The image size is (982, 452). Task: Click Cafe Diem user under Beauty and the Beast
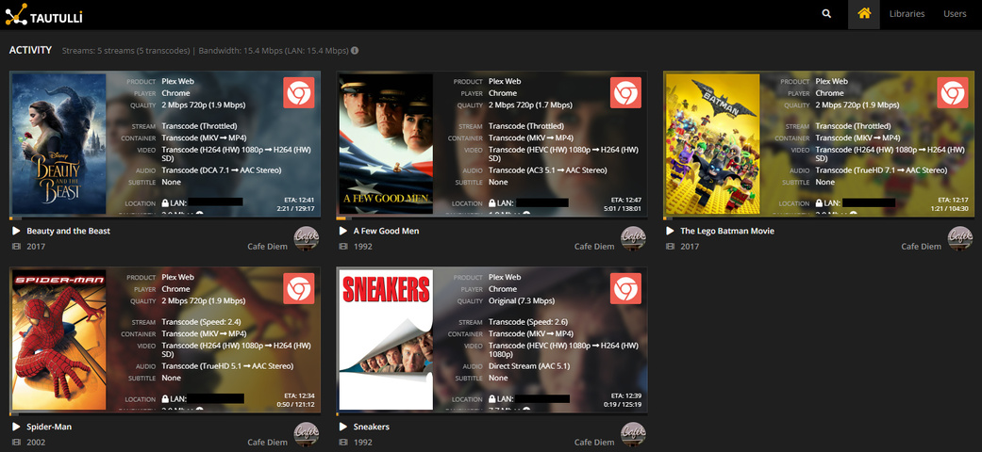pos(267,247)
